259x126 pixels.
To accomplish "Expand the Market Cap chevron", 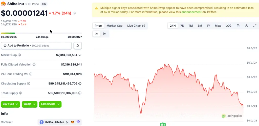I will [80, 55].
